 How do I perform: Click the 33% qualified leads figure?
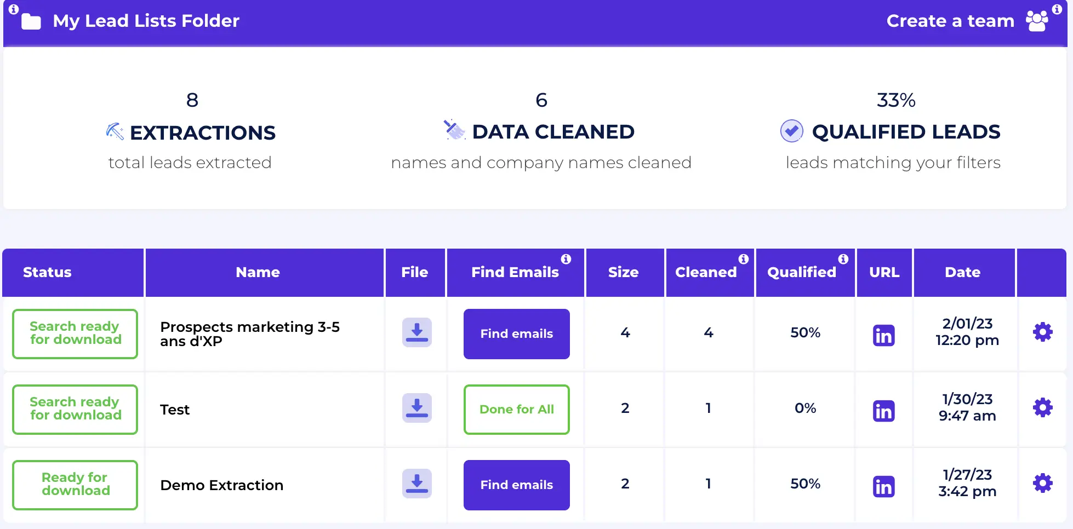(896, 100)
